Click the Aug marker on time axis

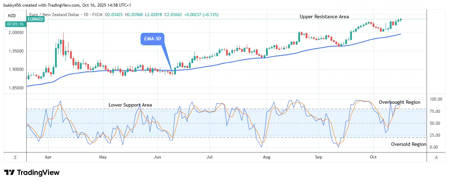tap(267, 157)
